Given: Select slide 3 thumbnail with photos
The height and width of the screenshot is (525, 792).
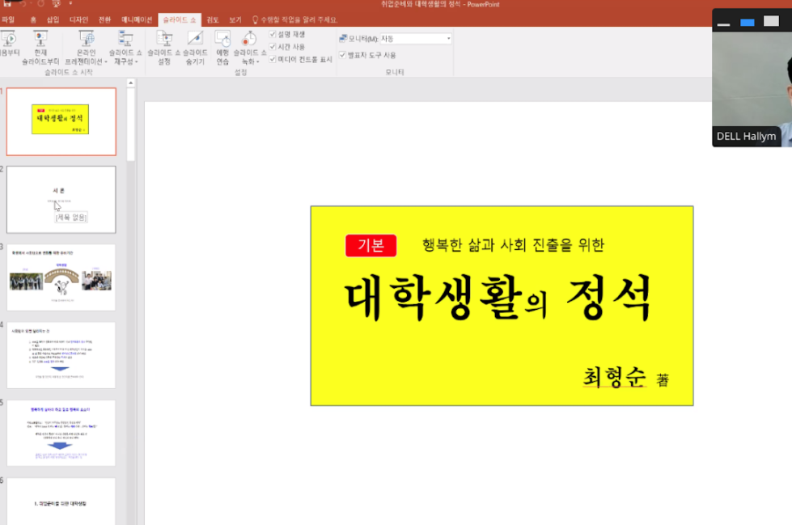Looking at the screenshot, I should [x=61, y=277].
